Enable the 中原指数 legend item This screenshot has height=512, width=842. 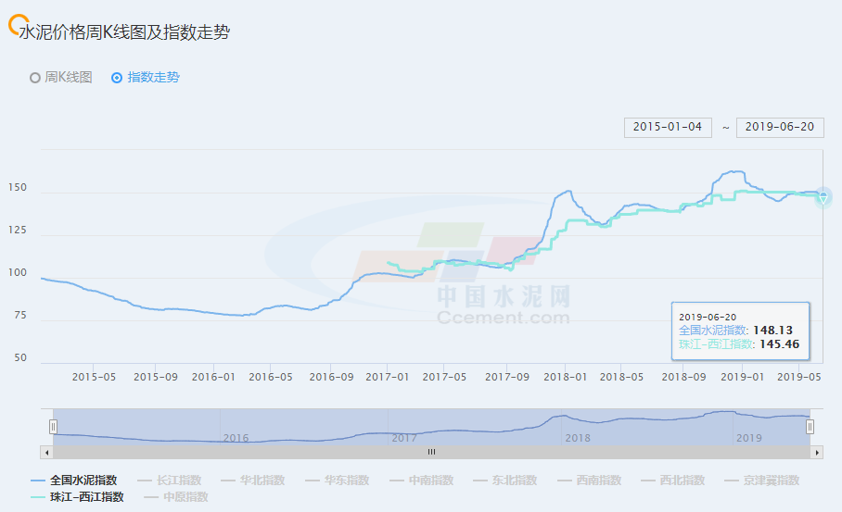[x=175, y=497]
